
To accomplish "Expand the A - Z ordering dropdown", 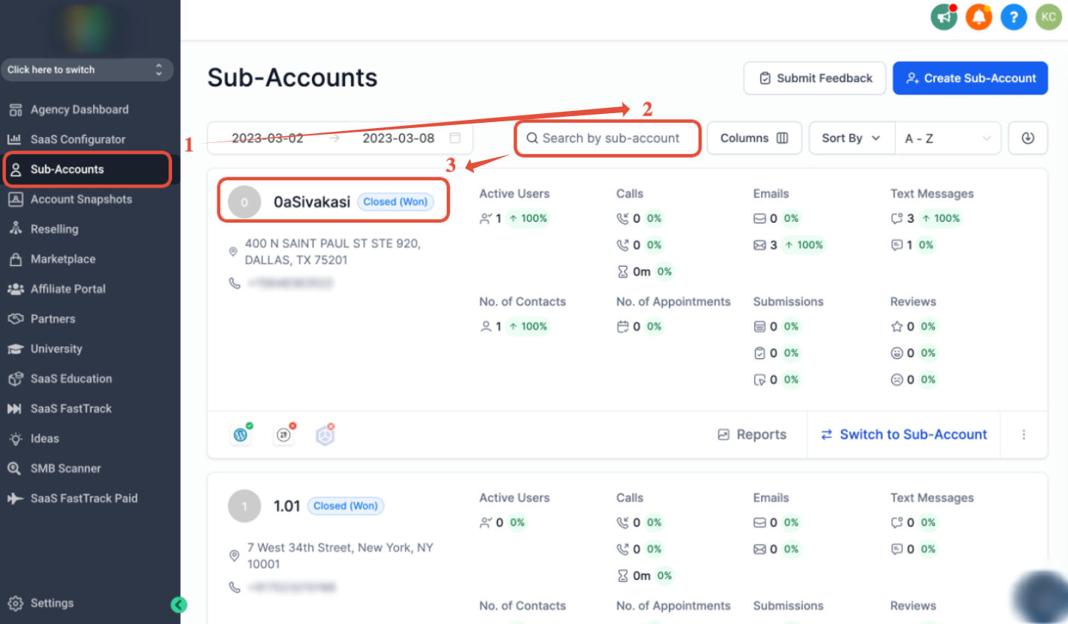I will tap(947, 138).
